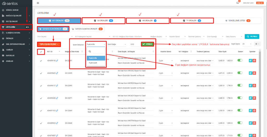Open the Kayıt Sayısı 25 dropdown
Image resolution: width=267 pixels, height=137 pixels.
click(247, 44)
